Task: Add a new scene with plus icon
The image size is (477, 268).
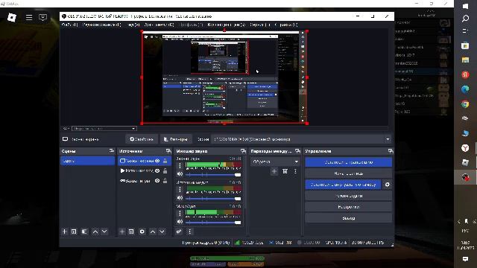Action: (x=65, y=232)
